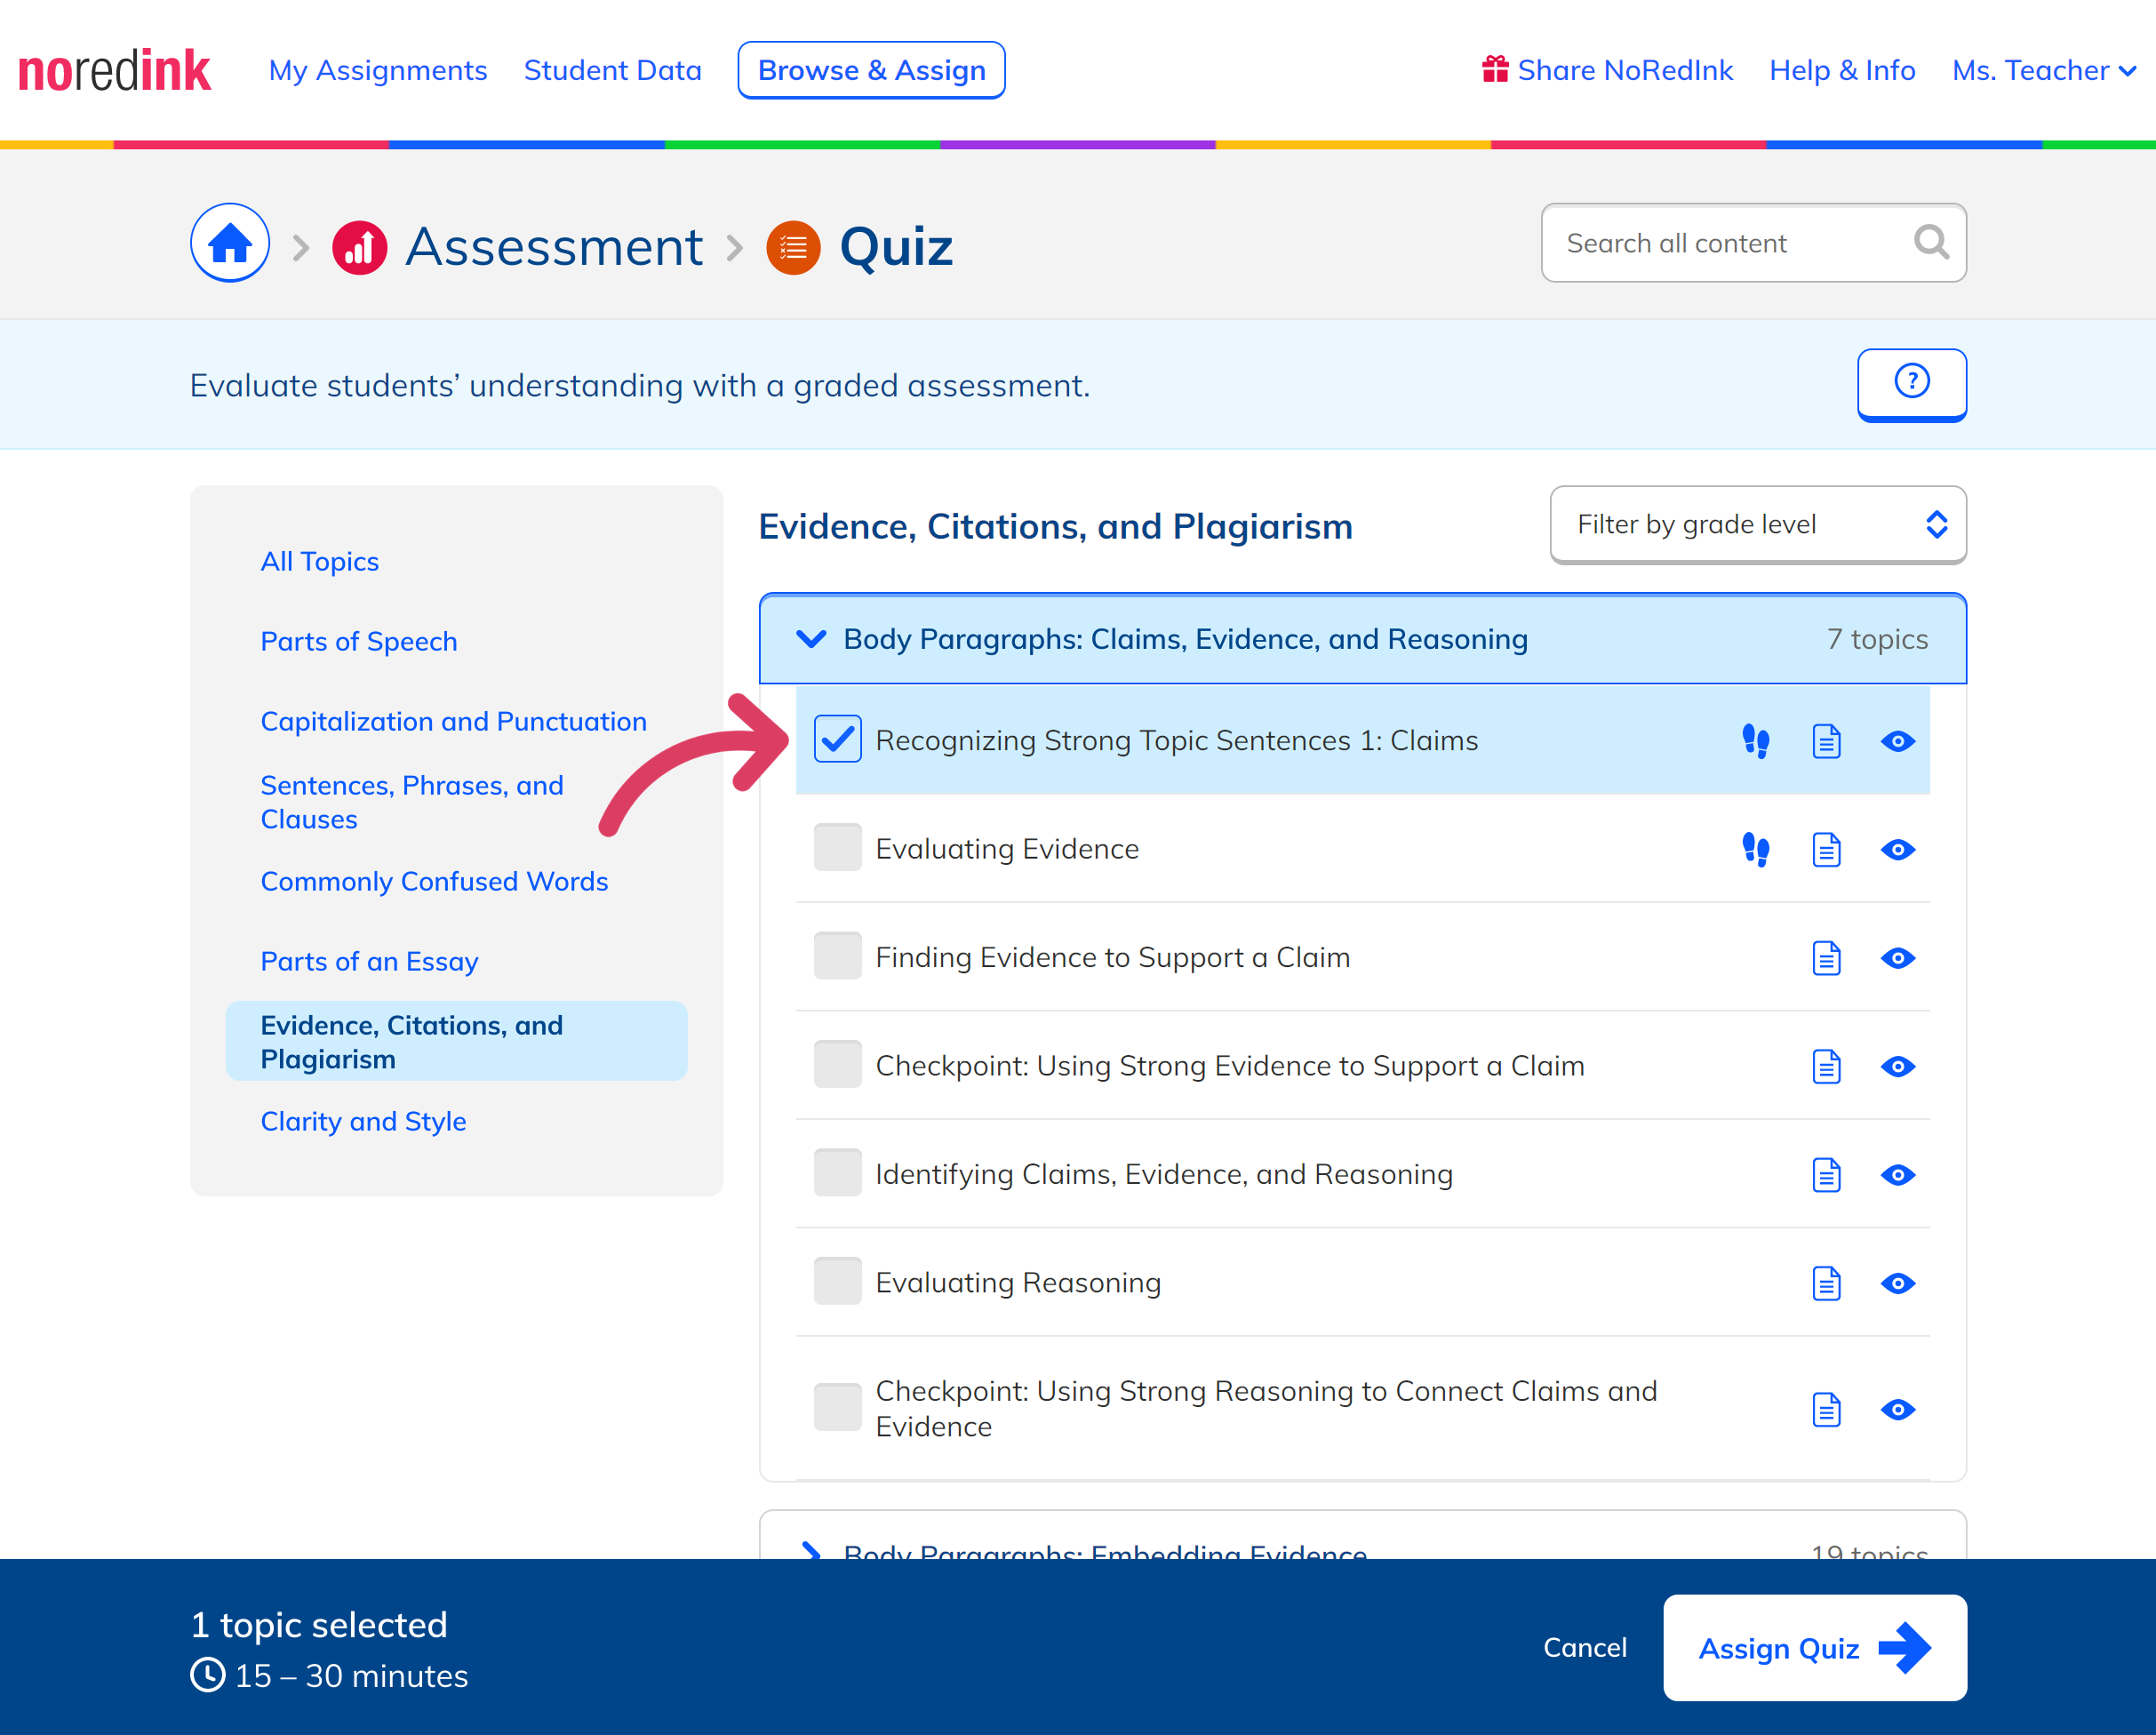Check the Evaluating Reasoning checkbox
2156x1735 pixels.
tap(837, 1282)
